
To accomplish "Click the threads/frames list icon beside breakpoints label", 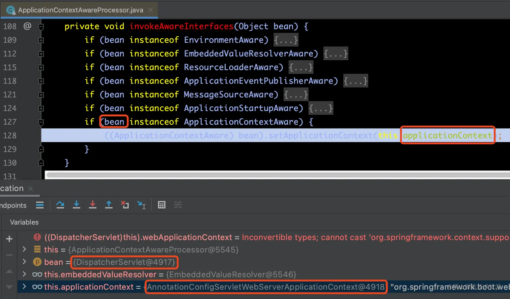I will click(x=40, y=205).
